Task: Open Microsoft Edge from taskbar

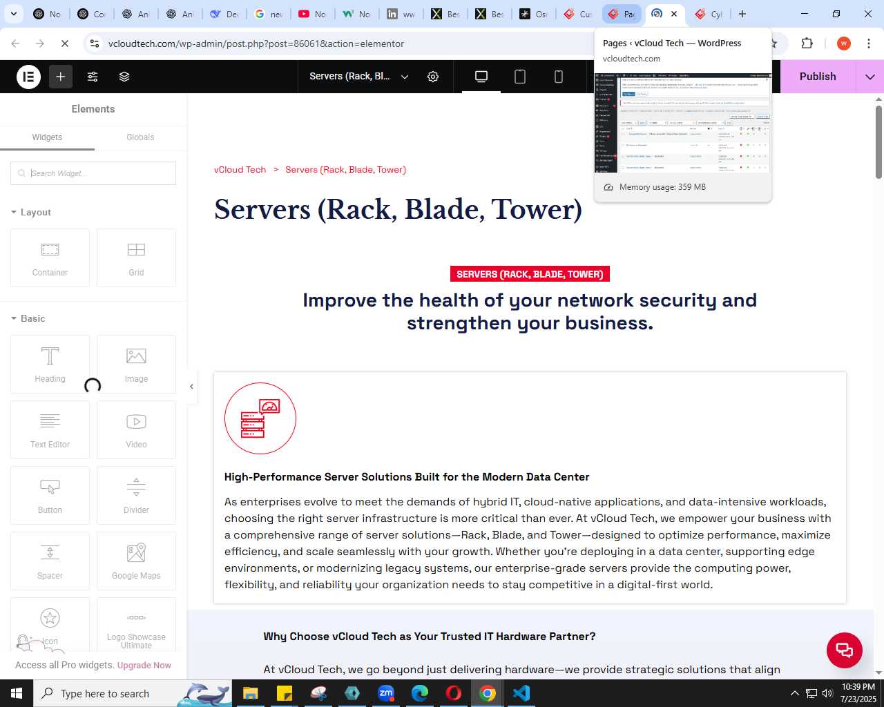Action: pos(420,693)
